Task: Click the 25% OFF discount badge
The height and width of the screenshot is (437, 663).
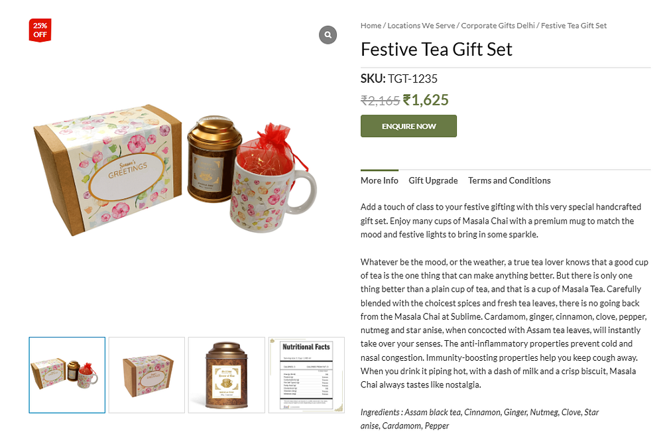Action: 40,30
